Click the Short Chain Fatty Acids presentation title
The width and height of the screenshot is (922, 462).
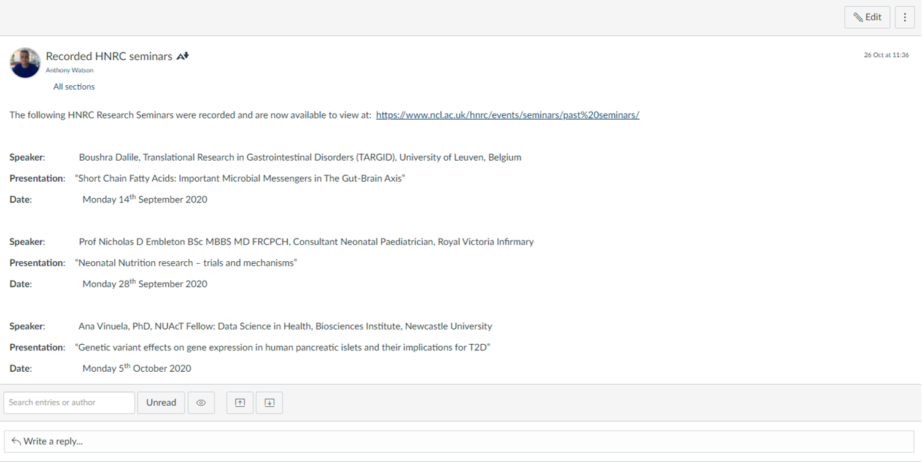click(240, 179)
